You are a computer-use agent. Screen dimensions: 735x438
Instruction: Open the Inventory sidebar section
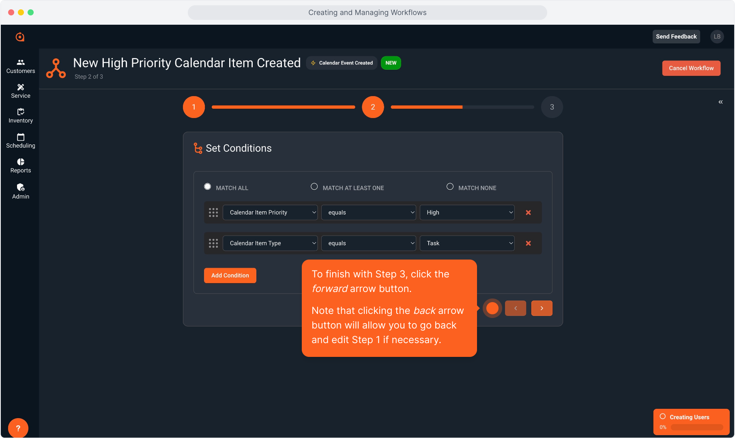pos(21,116)
